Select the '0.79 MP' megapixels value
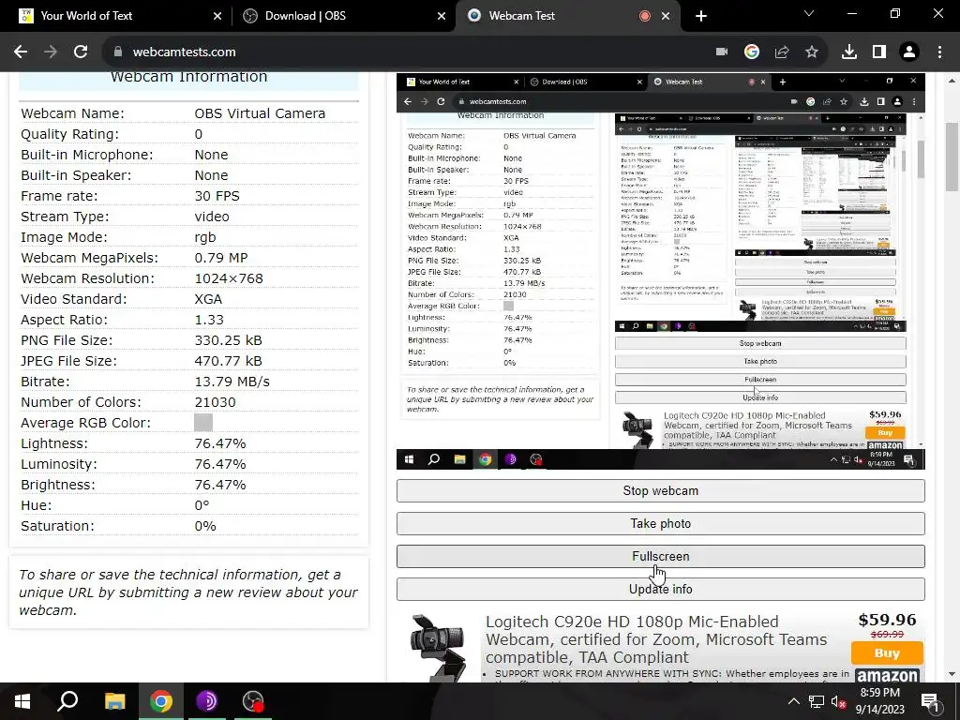Image resolution: width=960 pixels, height=720 pixels. tap(221, 258)
